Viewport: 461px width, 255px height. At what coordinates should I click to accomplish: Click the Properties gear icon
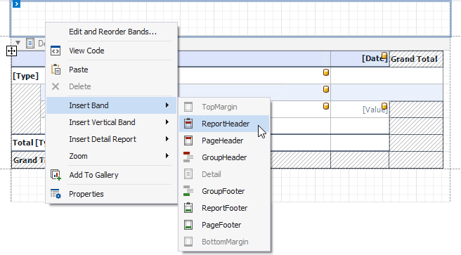(56, 194)
